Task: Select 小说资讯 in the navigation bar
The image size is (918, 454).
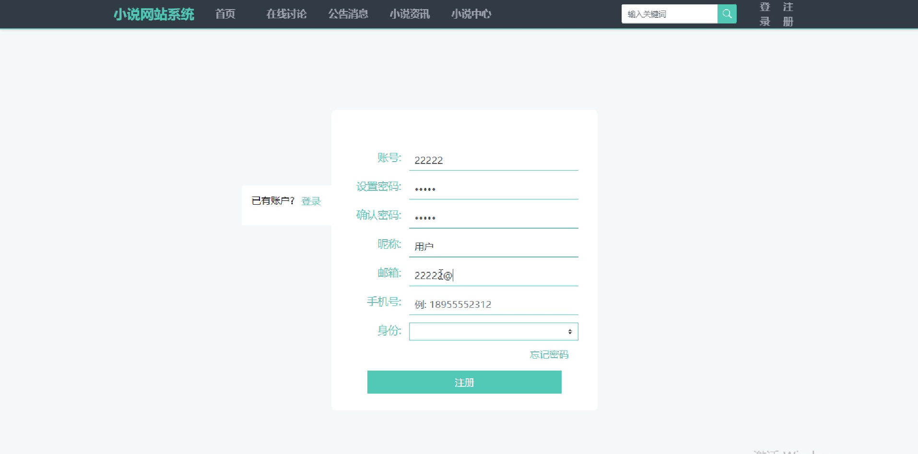Action: pyautogui.click(x=409, y=14)
